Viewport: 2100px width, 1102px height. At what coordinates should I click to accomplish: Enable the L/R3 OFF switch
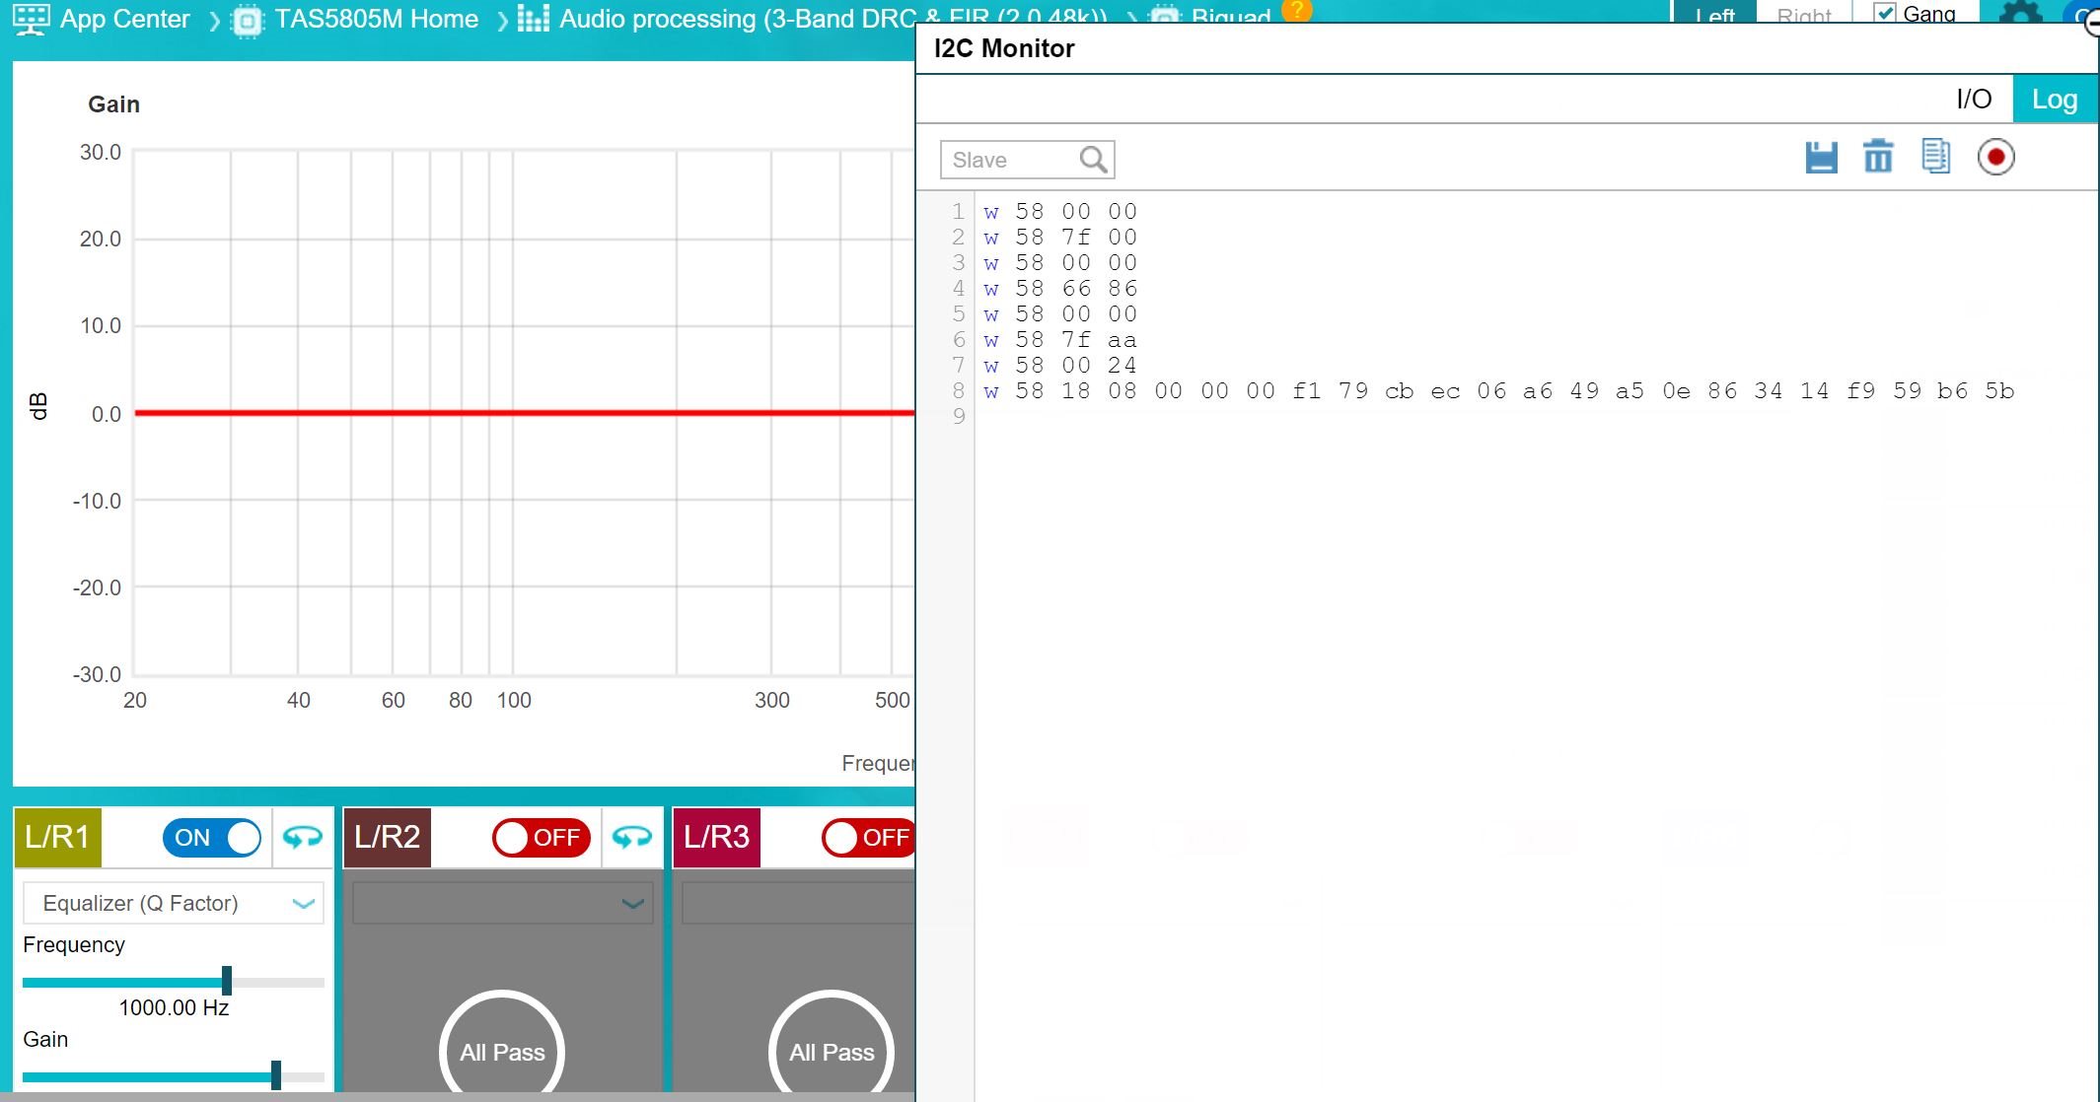point(869,838)
